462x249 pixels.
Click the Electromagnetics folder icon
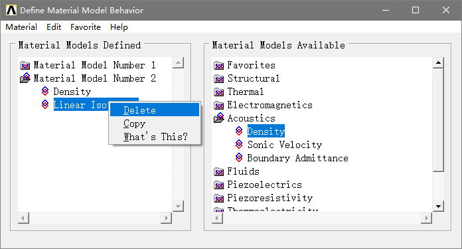tap(218, 105)
